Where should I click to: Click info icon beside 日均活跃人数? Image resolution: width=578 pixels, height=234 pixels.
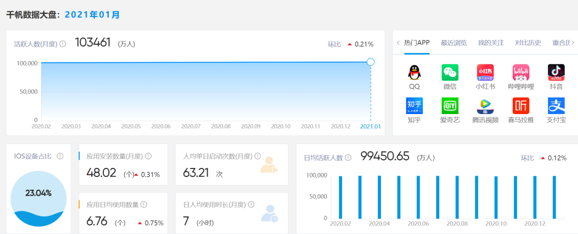[x=348, y=158]
